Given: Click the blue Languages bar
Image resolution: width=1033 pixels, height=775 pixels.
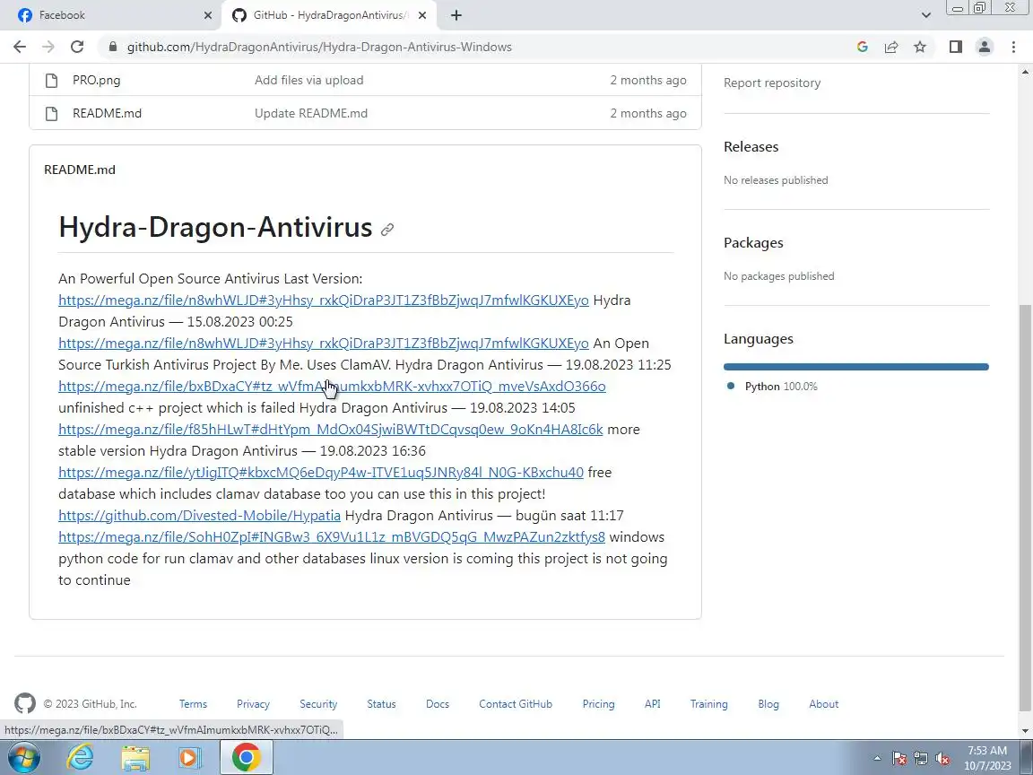Looking at the screenshot, I should coord(855,367).
